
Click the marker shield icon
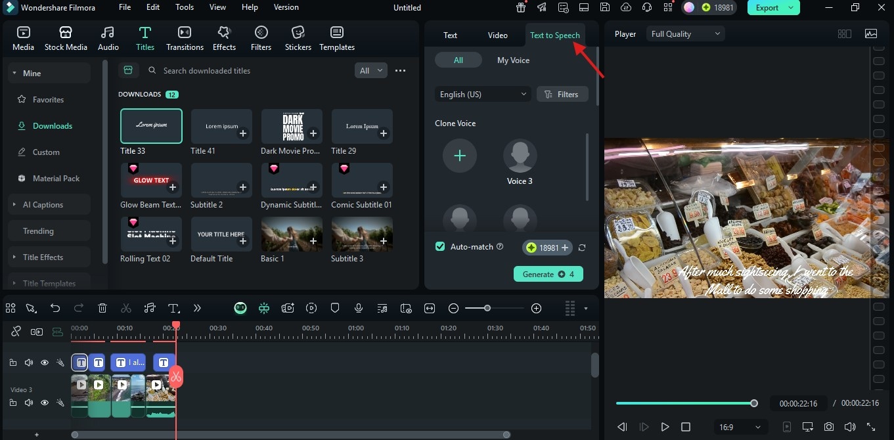[x=335, y=308]
